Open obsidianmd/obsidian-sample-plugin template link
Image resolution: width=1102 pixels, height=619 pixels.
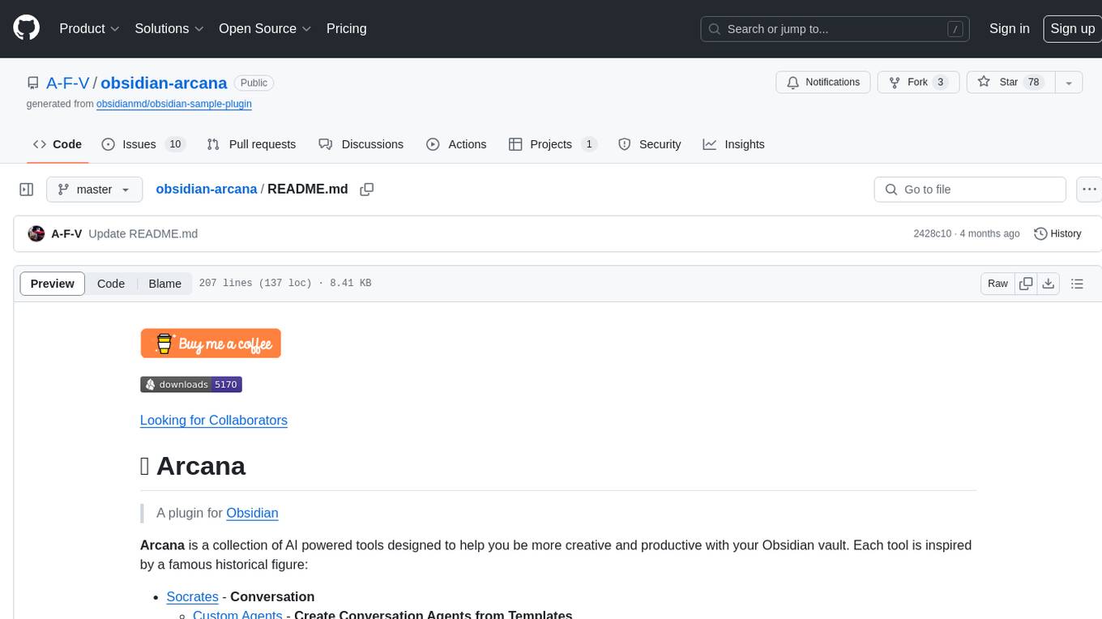[174, 104]
